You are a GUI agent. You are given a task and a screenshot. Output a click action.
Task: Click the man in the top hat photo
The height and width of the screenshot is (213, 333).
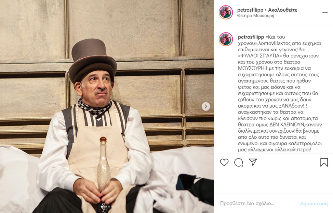(x=107, y=106)
